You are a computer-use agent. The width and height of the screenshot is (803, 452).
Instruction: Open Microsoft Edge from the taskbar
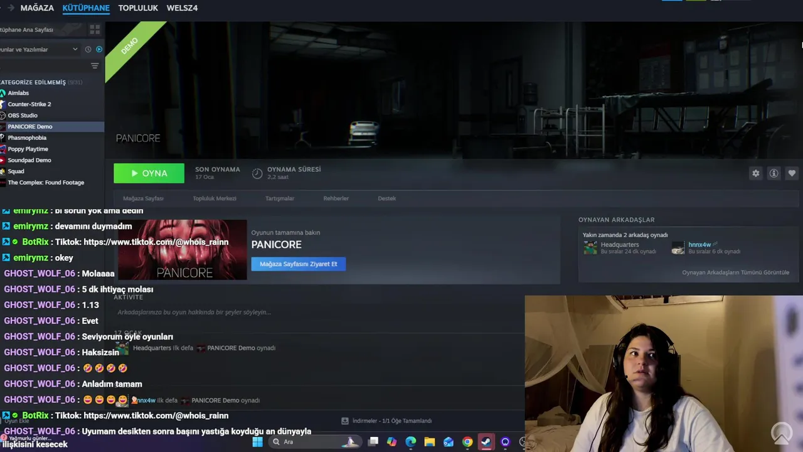coord(410,442)
